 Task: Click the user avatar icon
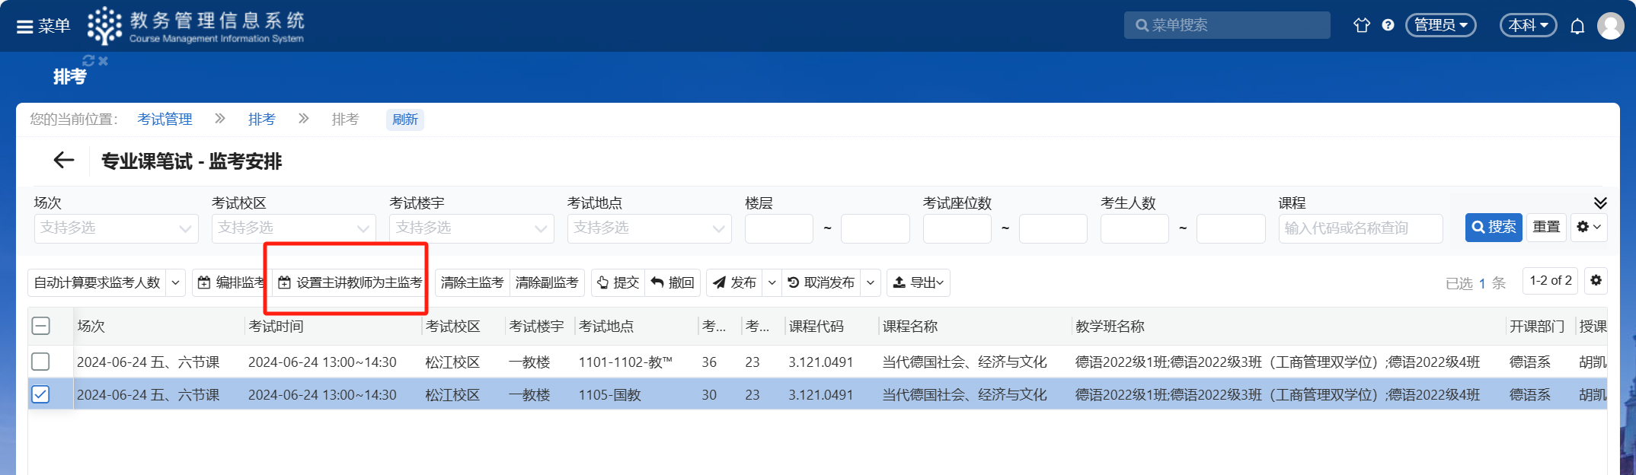point(1610,26)
